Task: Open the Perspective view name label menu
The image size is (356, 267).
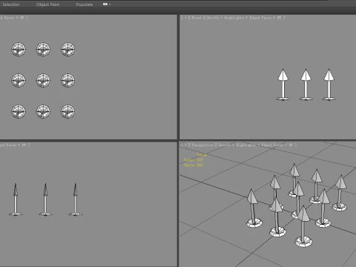Action: 202,145
